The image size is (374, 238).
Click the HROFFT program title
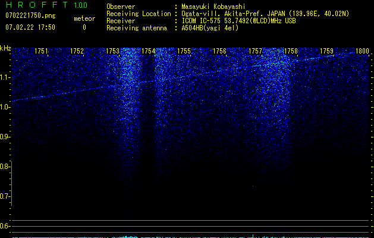37,5
